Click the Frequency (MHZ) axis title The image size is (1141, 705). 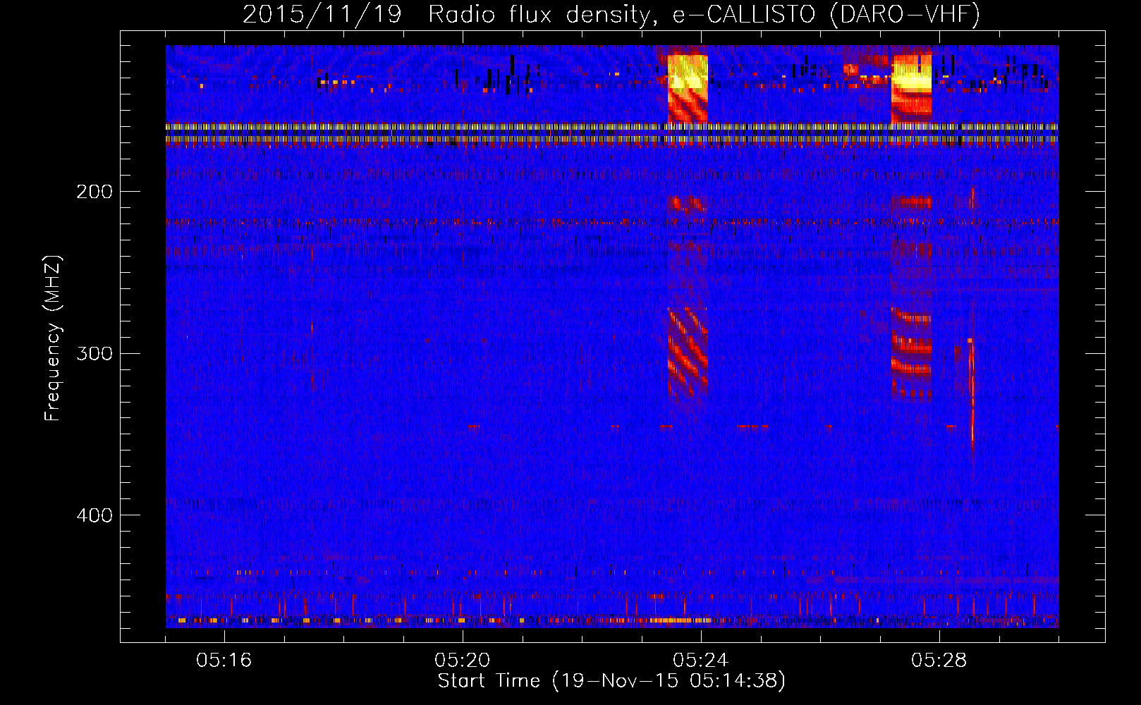tap(53, 338)
